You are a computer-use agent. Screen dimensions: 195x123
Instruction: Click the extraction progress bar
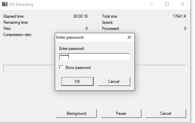[x=95, y=69]
